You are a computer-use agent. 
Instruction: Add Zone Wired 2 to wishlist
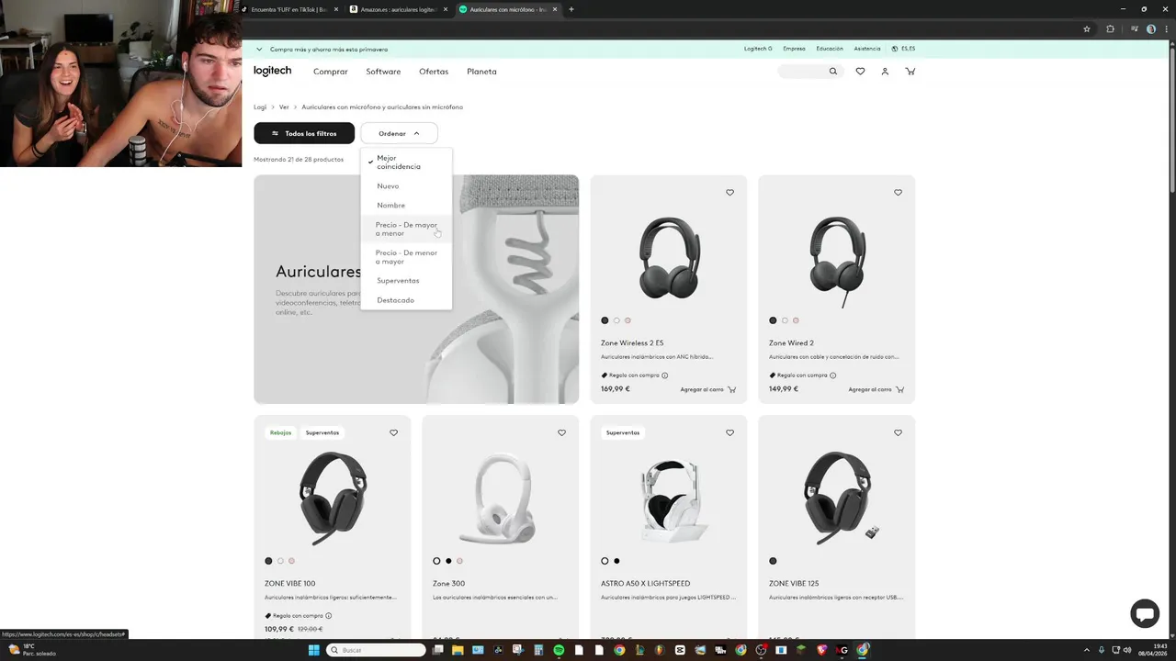coord(899,193)
